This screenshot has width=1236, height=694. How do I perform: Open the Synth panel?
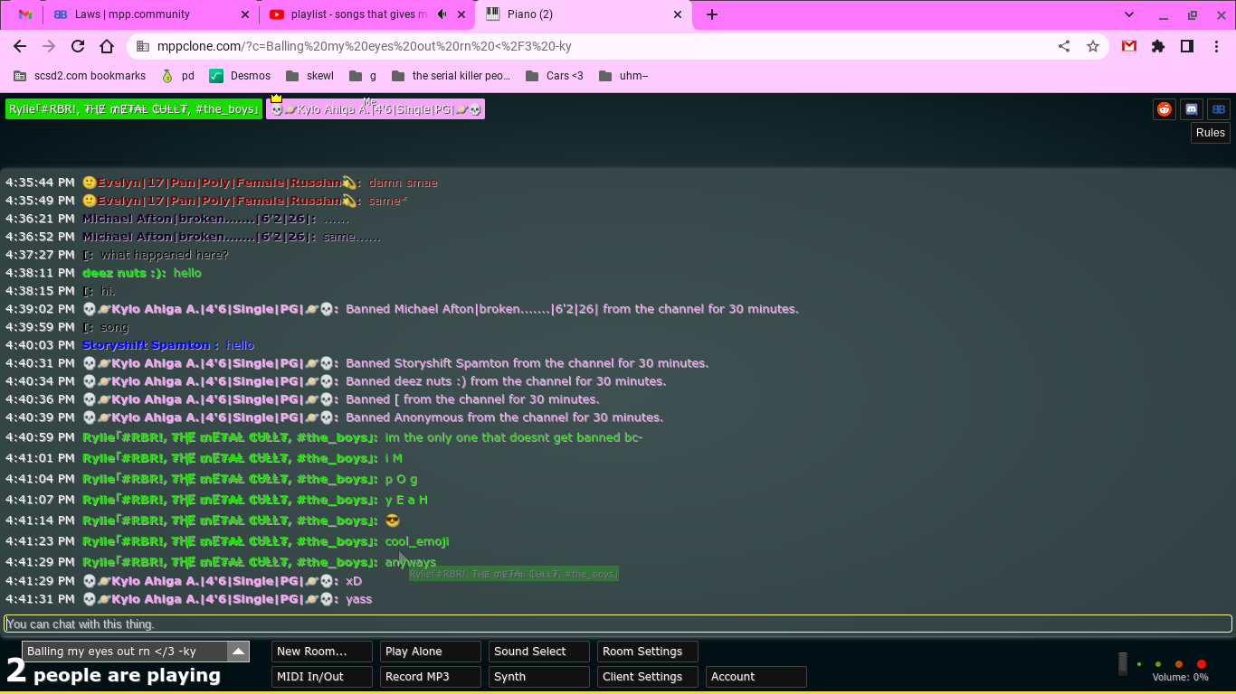tap(539, 677)
